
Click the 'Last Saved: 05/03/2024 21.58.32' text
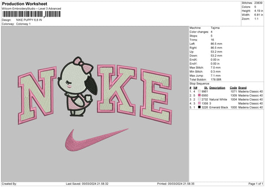point(87,183)
